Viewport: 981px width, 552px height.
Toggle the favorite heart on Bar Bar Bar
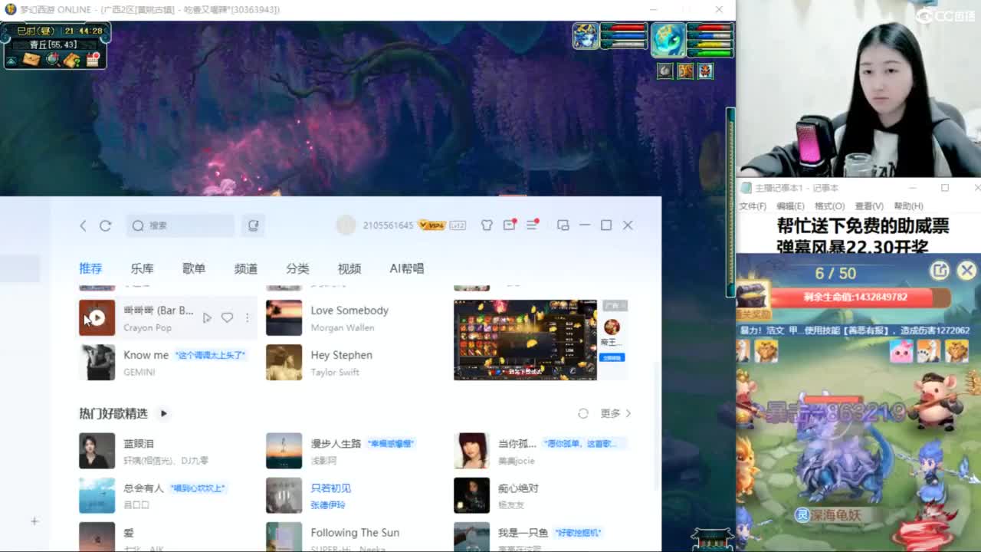[227, 317]
